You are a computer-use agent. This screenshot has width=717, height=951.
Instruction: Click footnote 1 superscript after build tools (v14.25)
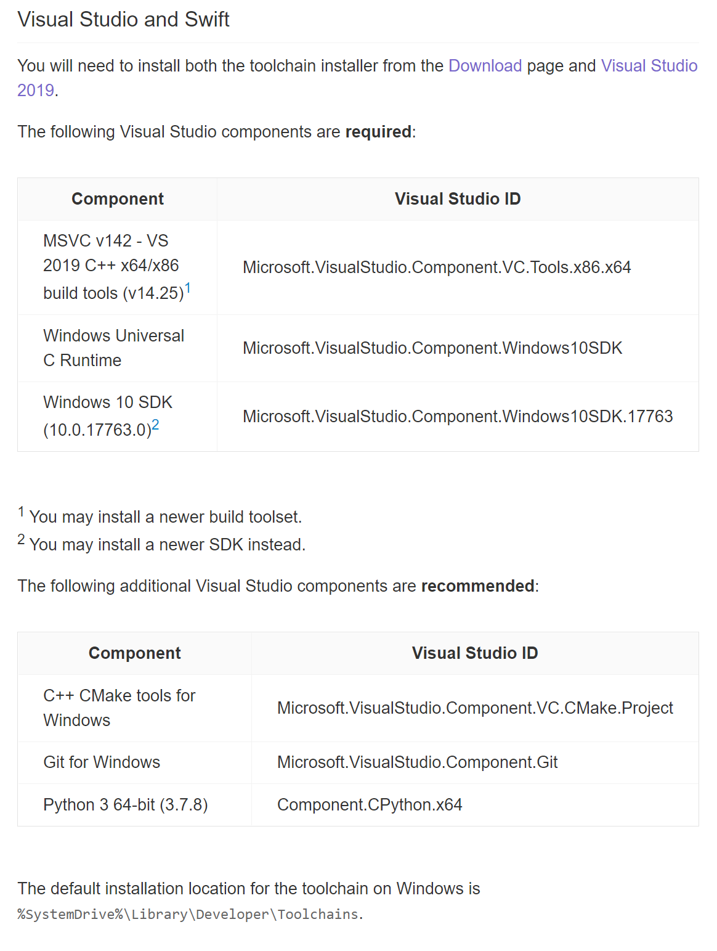[188, 288]
